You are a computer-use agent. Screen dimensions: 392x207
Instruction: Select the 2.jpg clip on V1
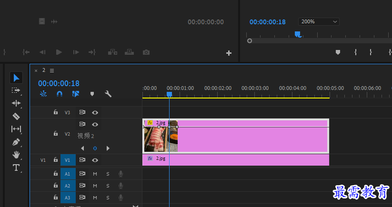(236, 160)
